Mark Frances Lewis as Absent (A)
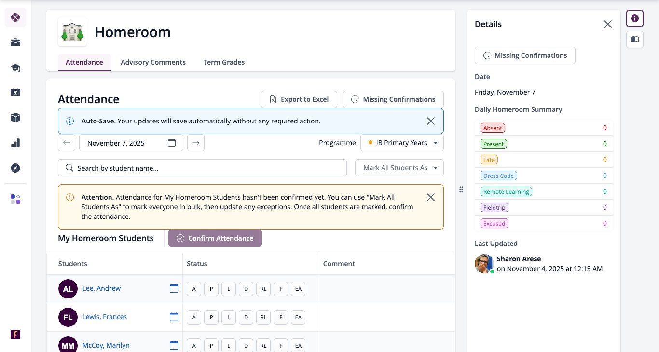The image size is (659, 352). click(193, 317)
